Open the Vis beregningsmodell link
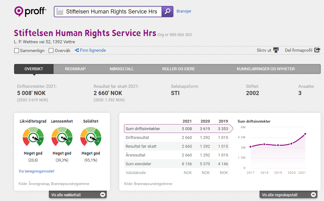The image size is (324, 201). tap(36, 171)
